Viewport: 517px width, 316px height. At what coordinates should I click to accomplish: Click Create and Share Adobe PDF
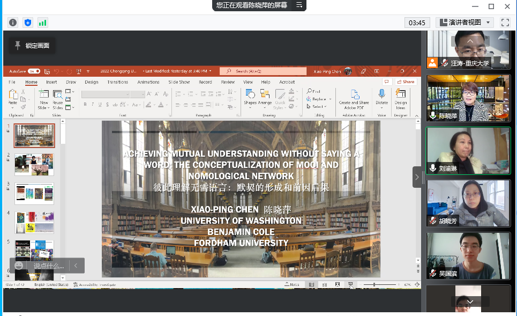354,95
